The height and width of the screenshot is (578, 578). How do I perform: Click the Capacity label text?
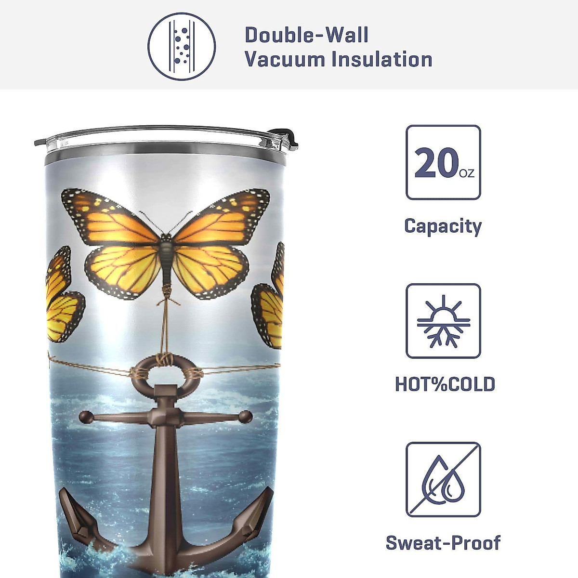pos(443,226)
